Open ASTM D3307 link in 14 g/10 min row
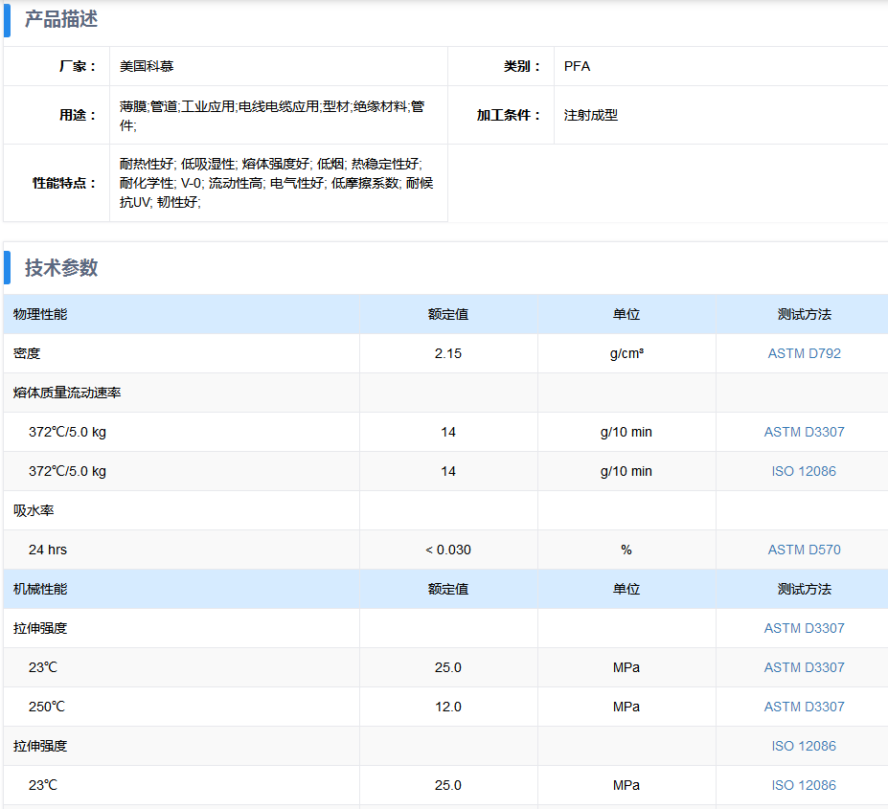 (804, 432)
